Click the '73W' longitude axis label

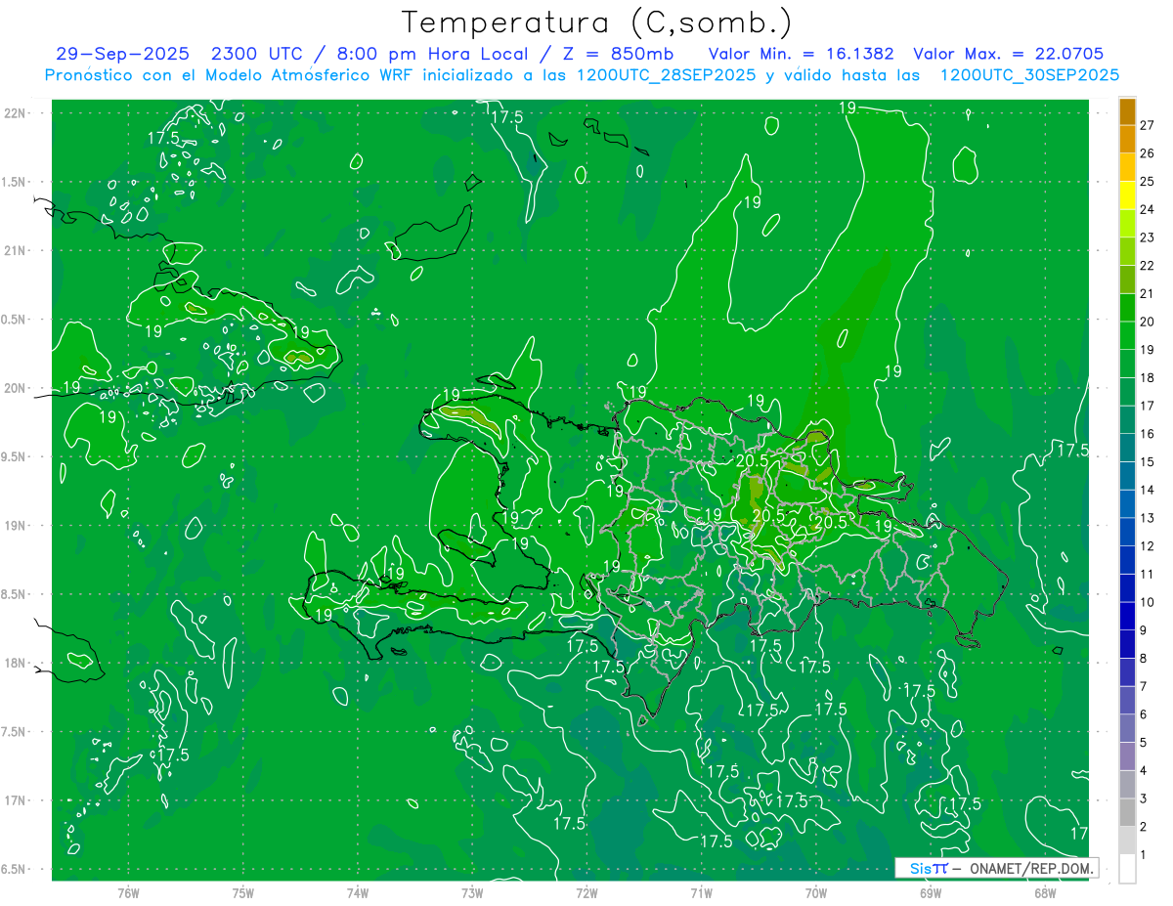point(472,893)
